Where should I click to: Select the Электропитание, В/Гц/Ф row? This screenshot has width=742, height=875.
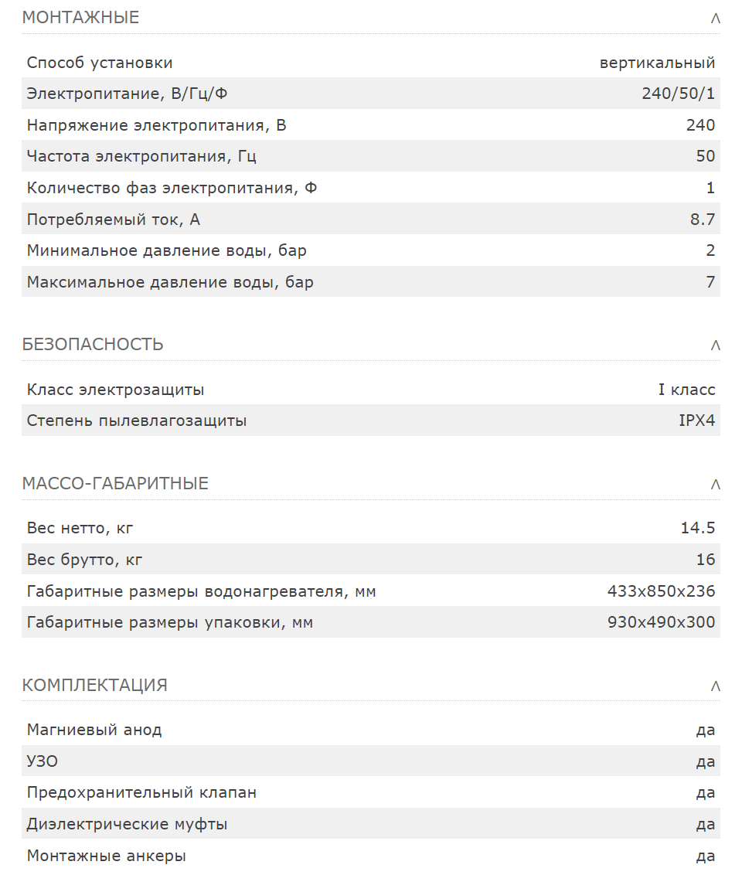pos(371,94)
